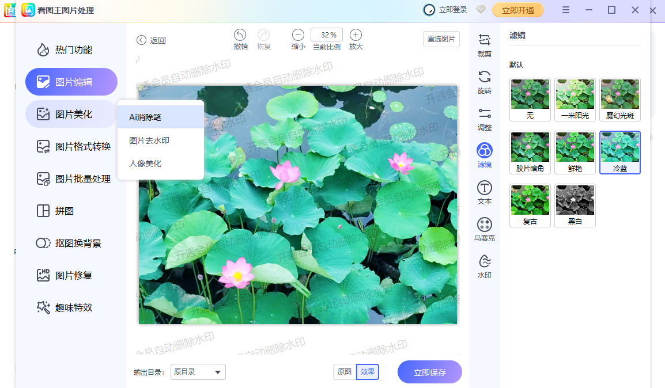This screenshot has width=665, height=388.
Task: Open the 输出目录 output folder dropdown
Action: [198, 372]
